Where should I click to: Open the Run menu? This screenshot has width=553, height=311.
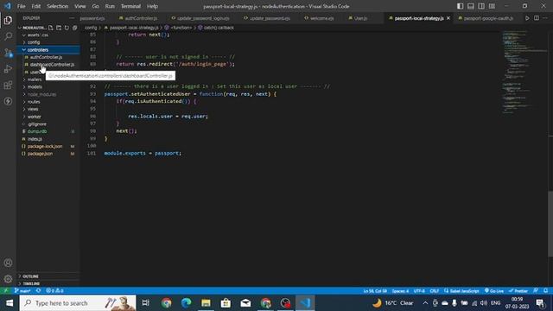110,6
